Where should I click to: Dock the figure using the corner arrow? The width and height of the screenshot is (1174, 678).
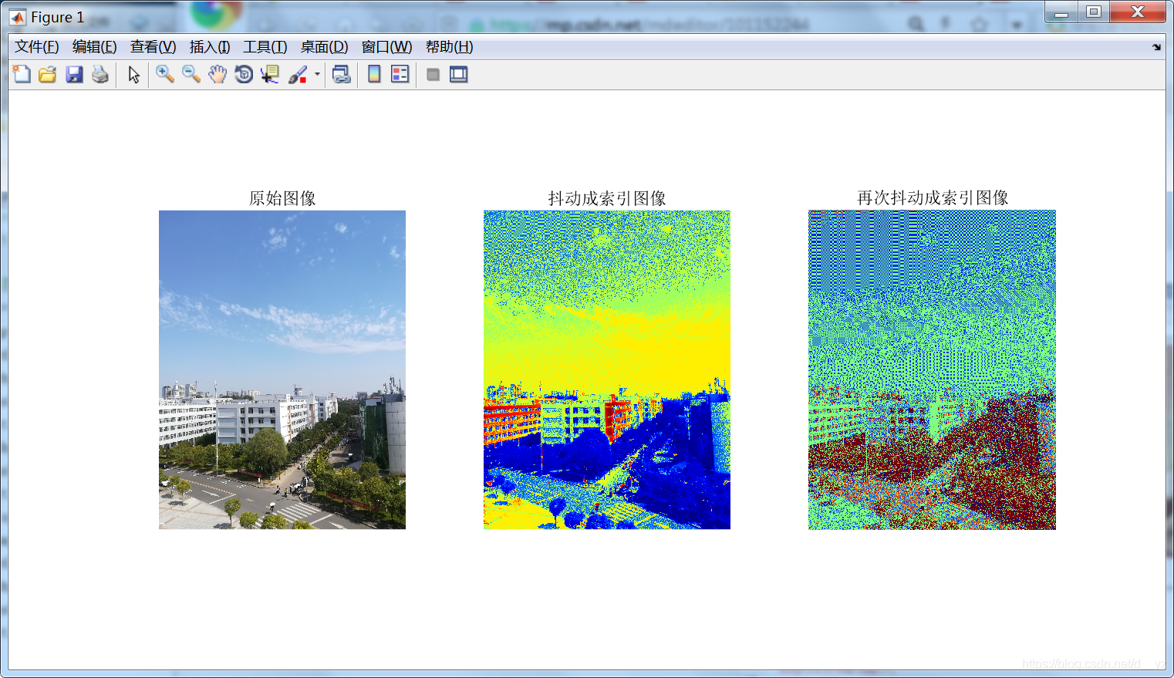1156,47
